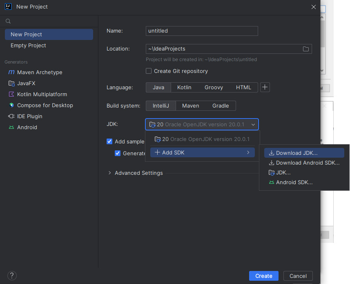Image resolution: width=350 pixels, height=284 pixels.
Task: Browse for the location folder icon
Action: coord(306,49)
